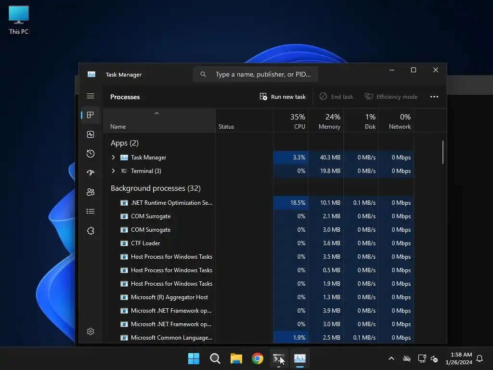Expand the Terminal (3) process group
The height and width of the screenshot is (370, 493).
click(x=113, y=171)
